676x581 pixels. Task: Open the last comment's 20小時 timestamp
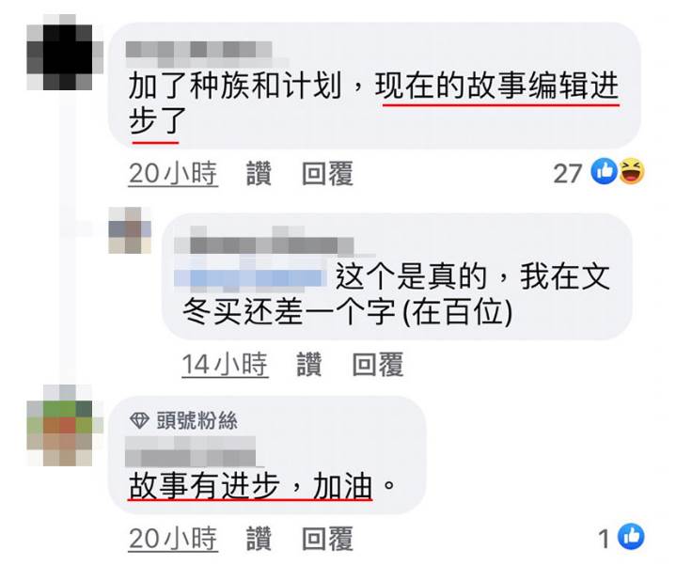tap(173, 539)
